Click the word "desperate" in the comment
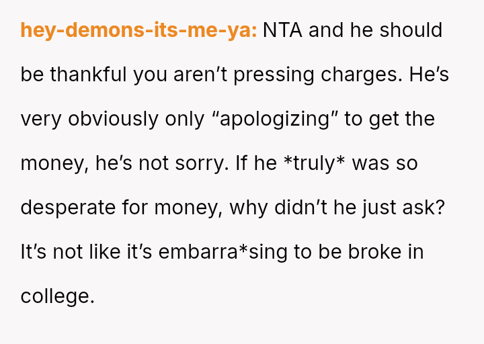The image size is (484, 344). tap(72, 208)
